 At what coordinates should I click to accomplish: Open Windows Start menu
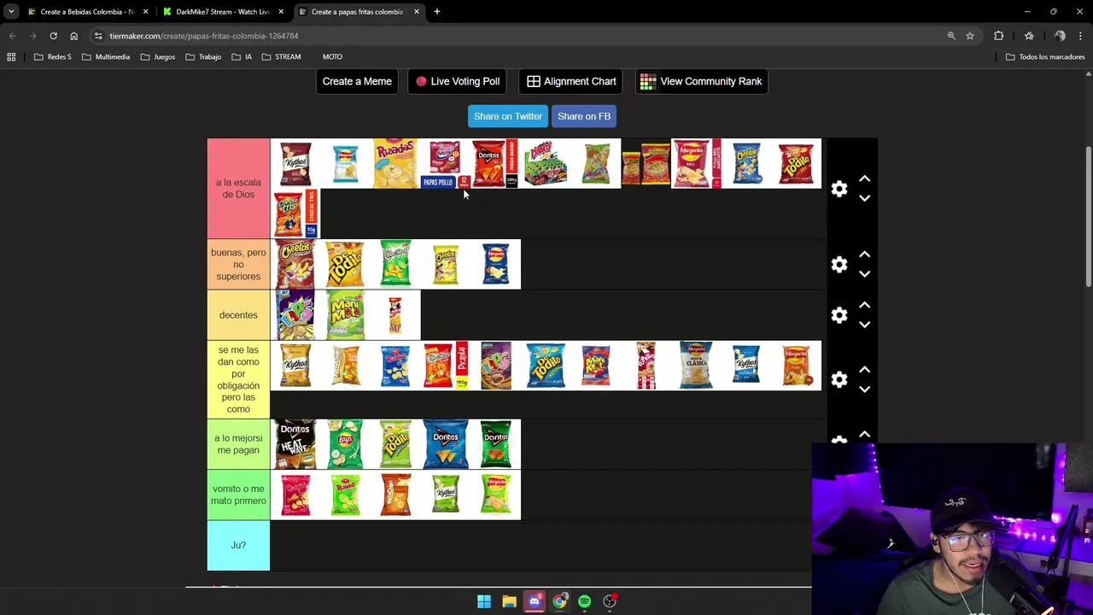[484, 602]
